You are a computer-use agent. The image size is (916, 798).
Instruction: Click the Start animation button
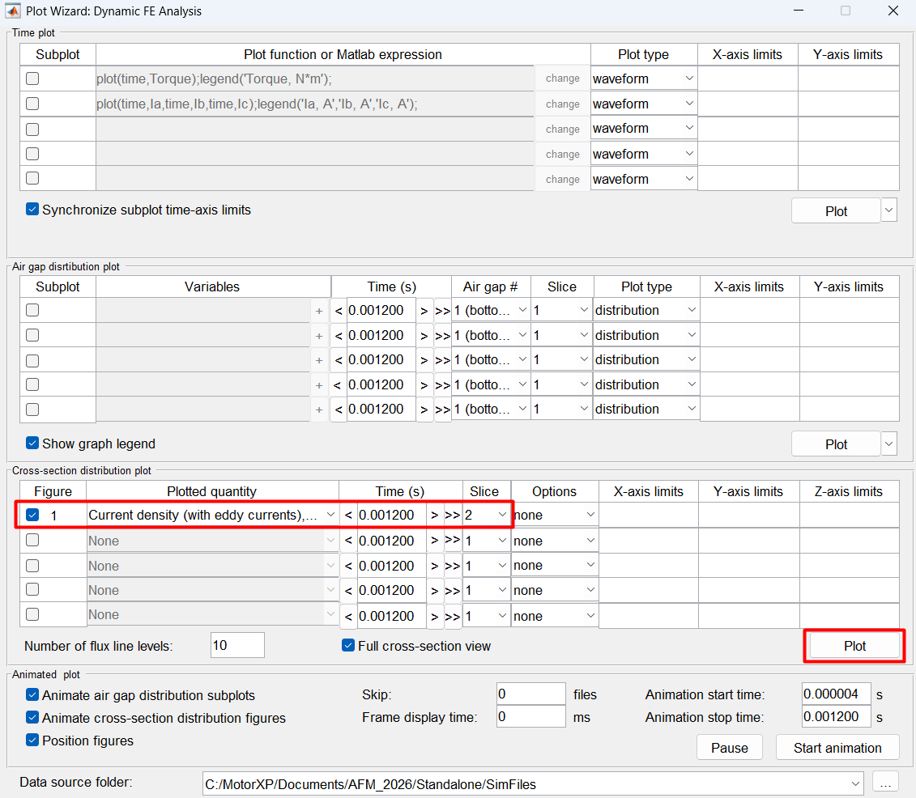click(x=837, y=748)
